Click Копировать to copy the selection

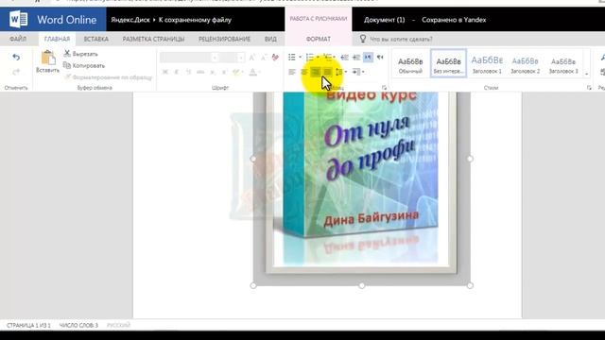pyautogui.click(x=84, y=65)
